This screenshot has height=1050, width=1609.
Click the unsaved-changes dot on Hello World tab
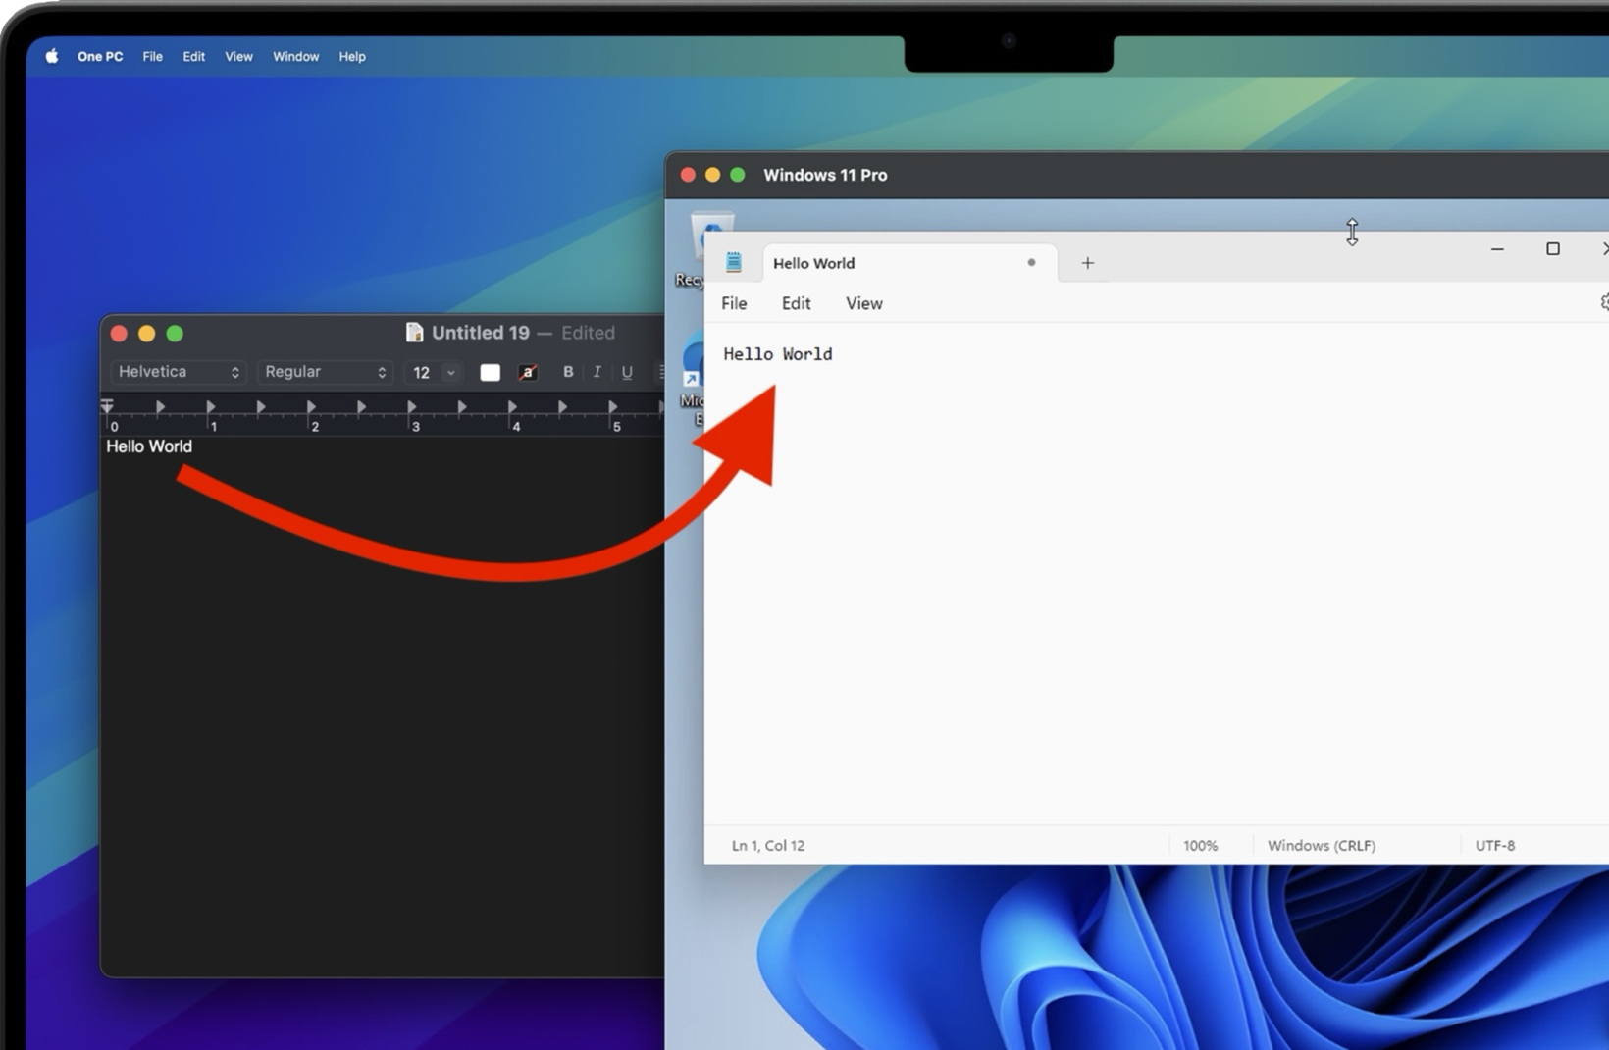tap(1031, 263)
